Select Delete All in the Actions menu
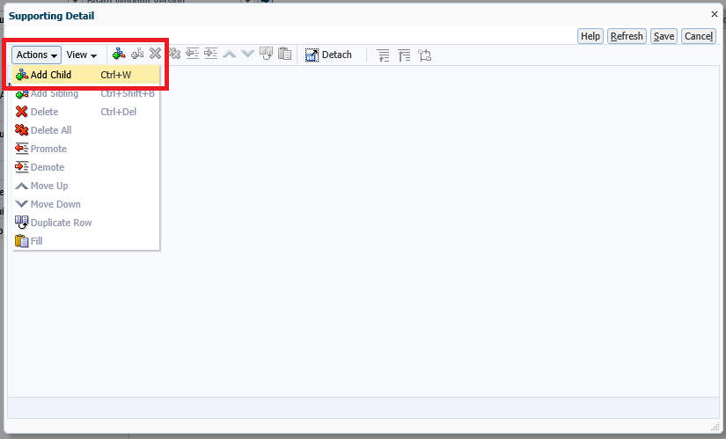Viewport: 726px width, 439px height. pos(51,130)
